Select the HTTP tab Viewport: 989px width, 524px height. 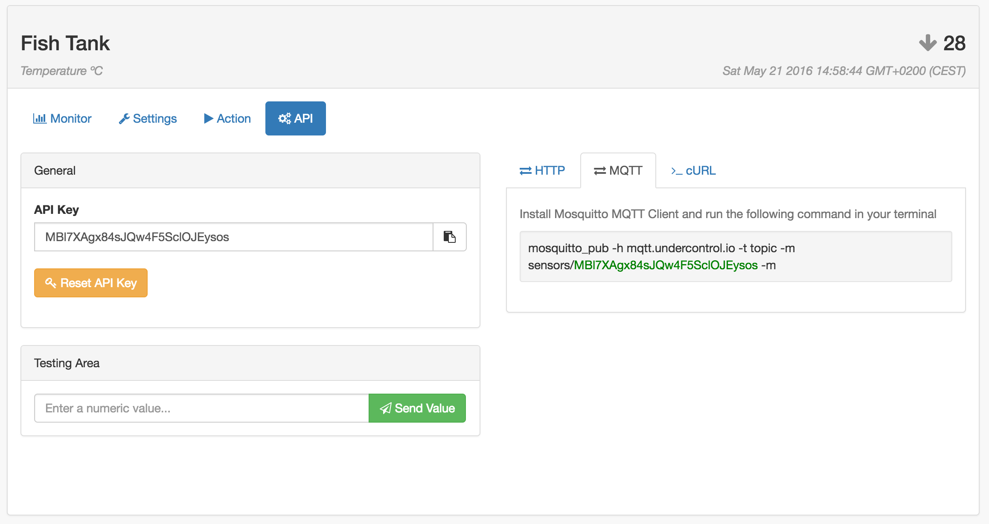point(543,170)
